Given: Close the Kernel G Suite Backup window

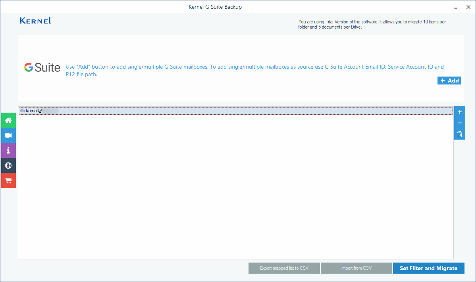Looking at the screenshot, I should (x=468, y=7).
